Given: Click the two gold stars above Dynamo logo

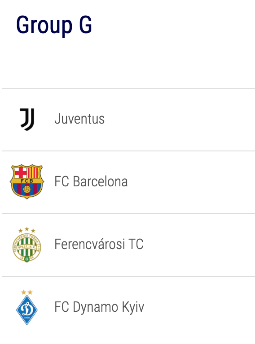Looking at the screenshot, I should point(27,292).
